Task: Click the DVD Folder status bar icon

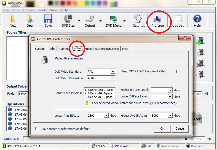Action: 112,146
